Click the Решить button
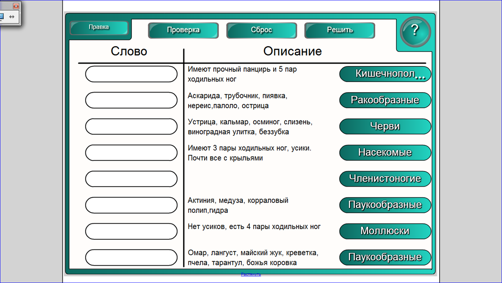 pyautogui.click(x=340, y=30)
